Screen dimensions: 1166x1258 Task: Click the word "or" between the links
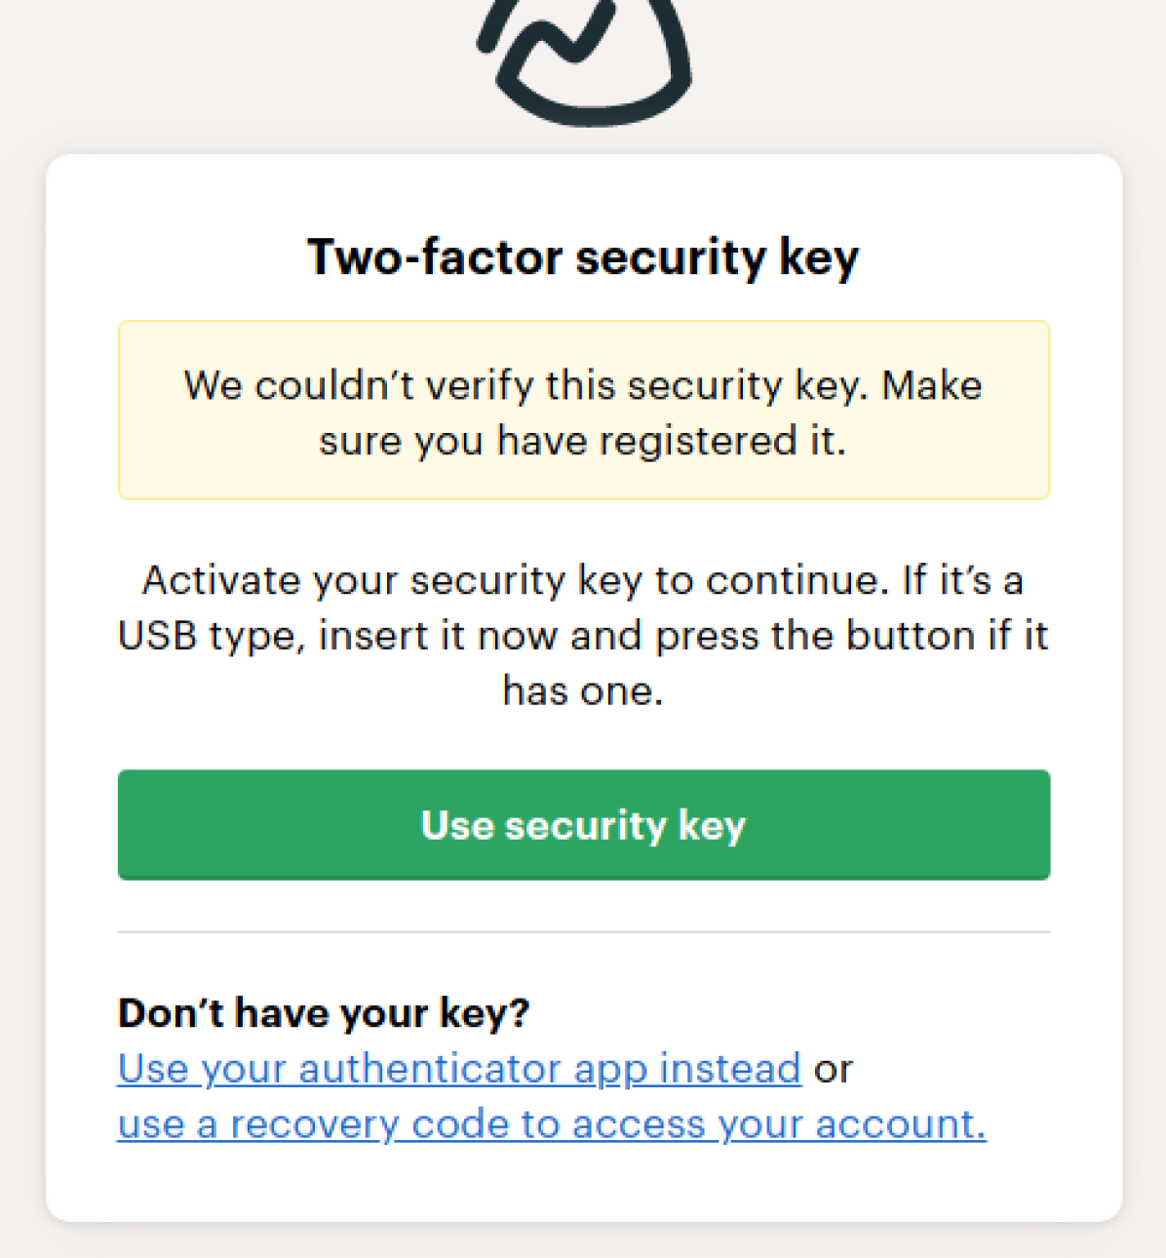[834, 1069]
